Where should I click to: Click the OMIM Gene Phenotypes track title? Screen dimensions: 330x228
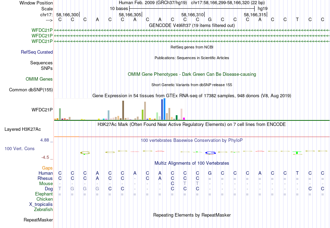point(192,74)
